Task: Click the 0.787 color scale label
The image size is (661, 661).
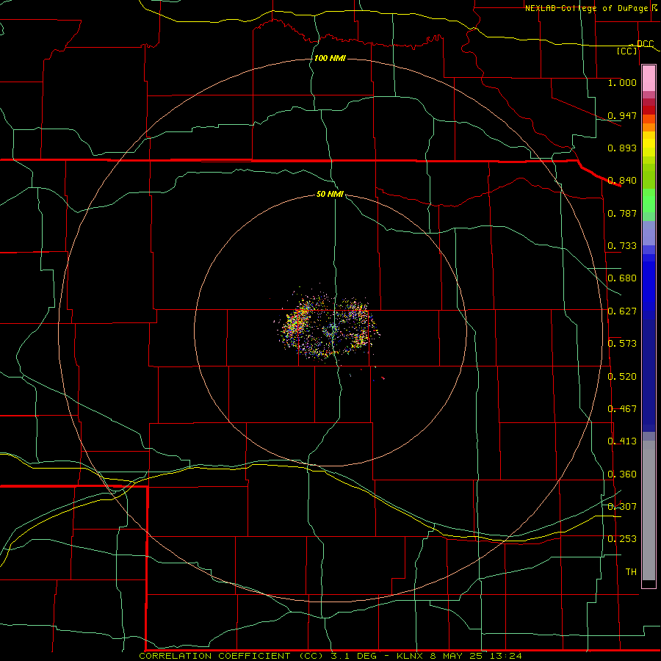Action: [x=622, y=213]
